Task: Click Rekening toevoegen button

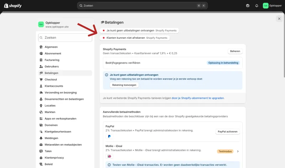Action: pos(124,85)
